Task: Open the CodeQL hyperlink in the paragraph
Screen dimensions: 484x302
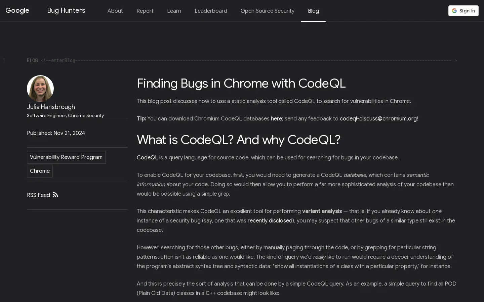Action: point(147,158)
